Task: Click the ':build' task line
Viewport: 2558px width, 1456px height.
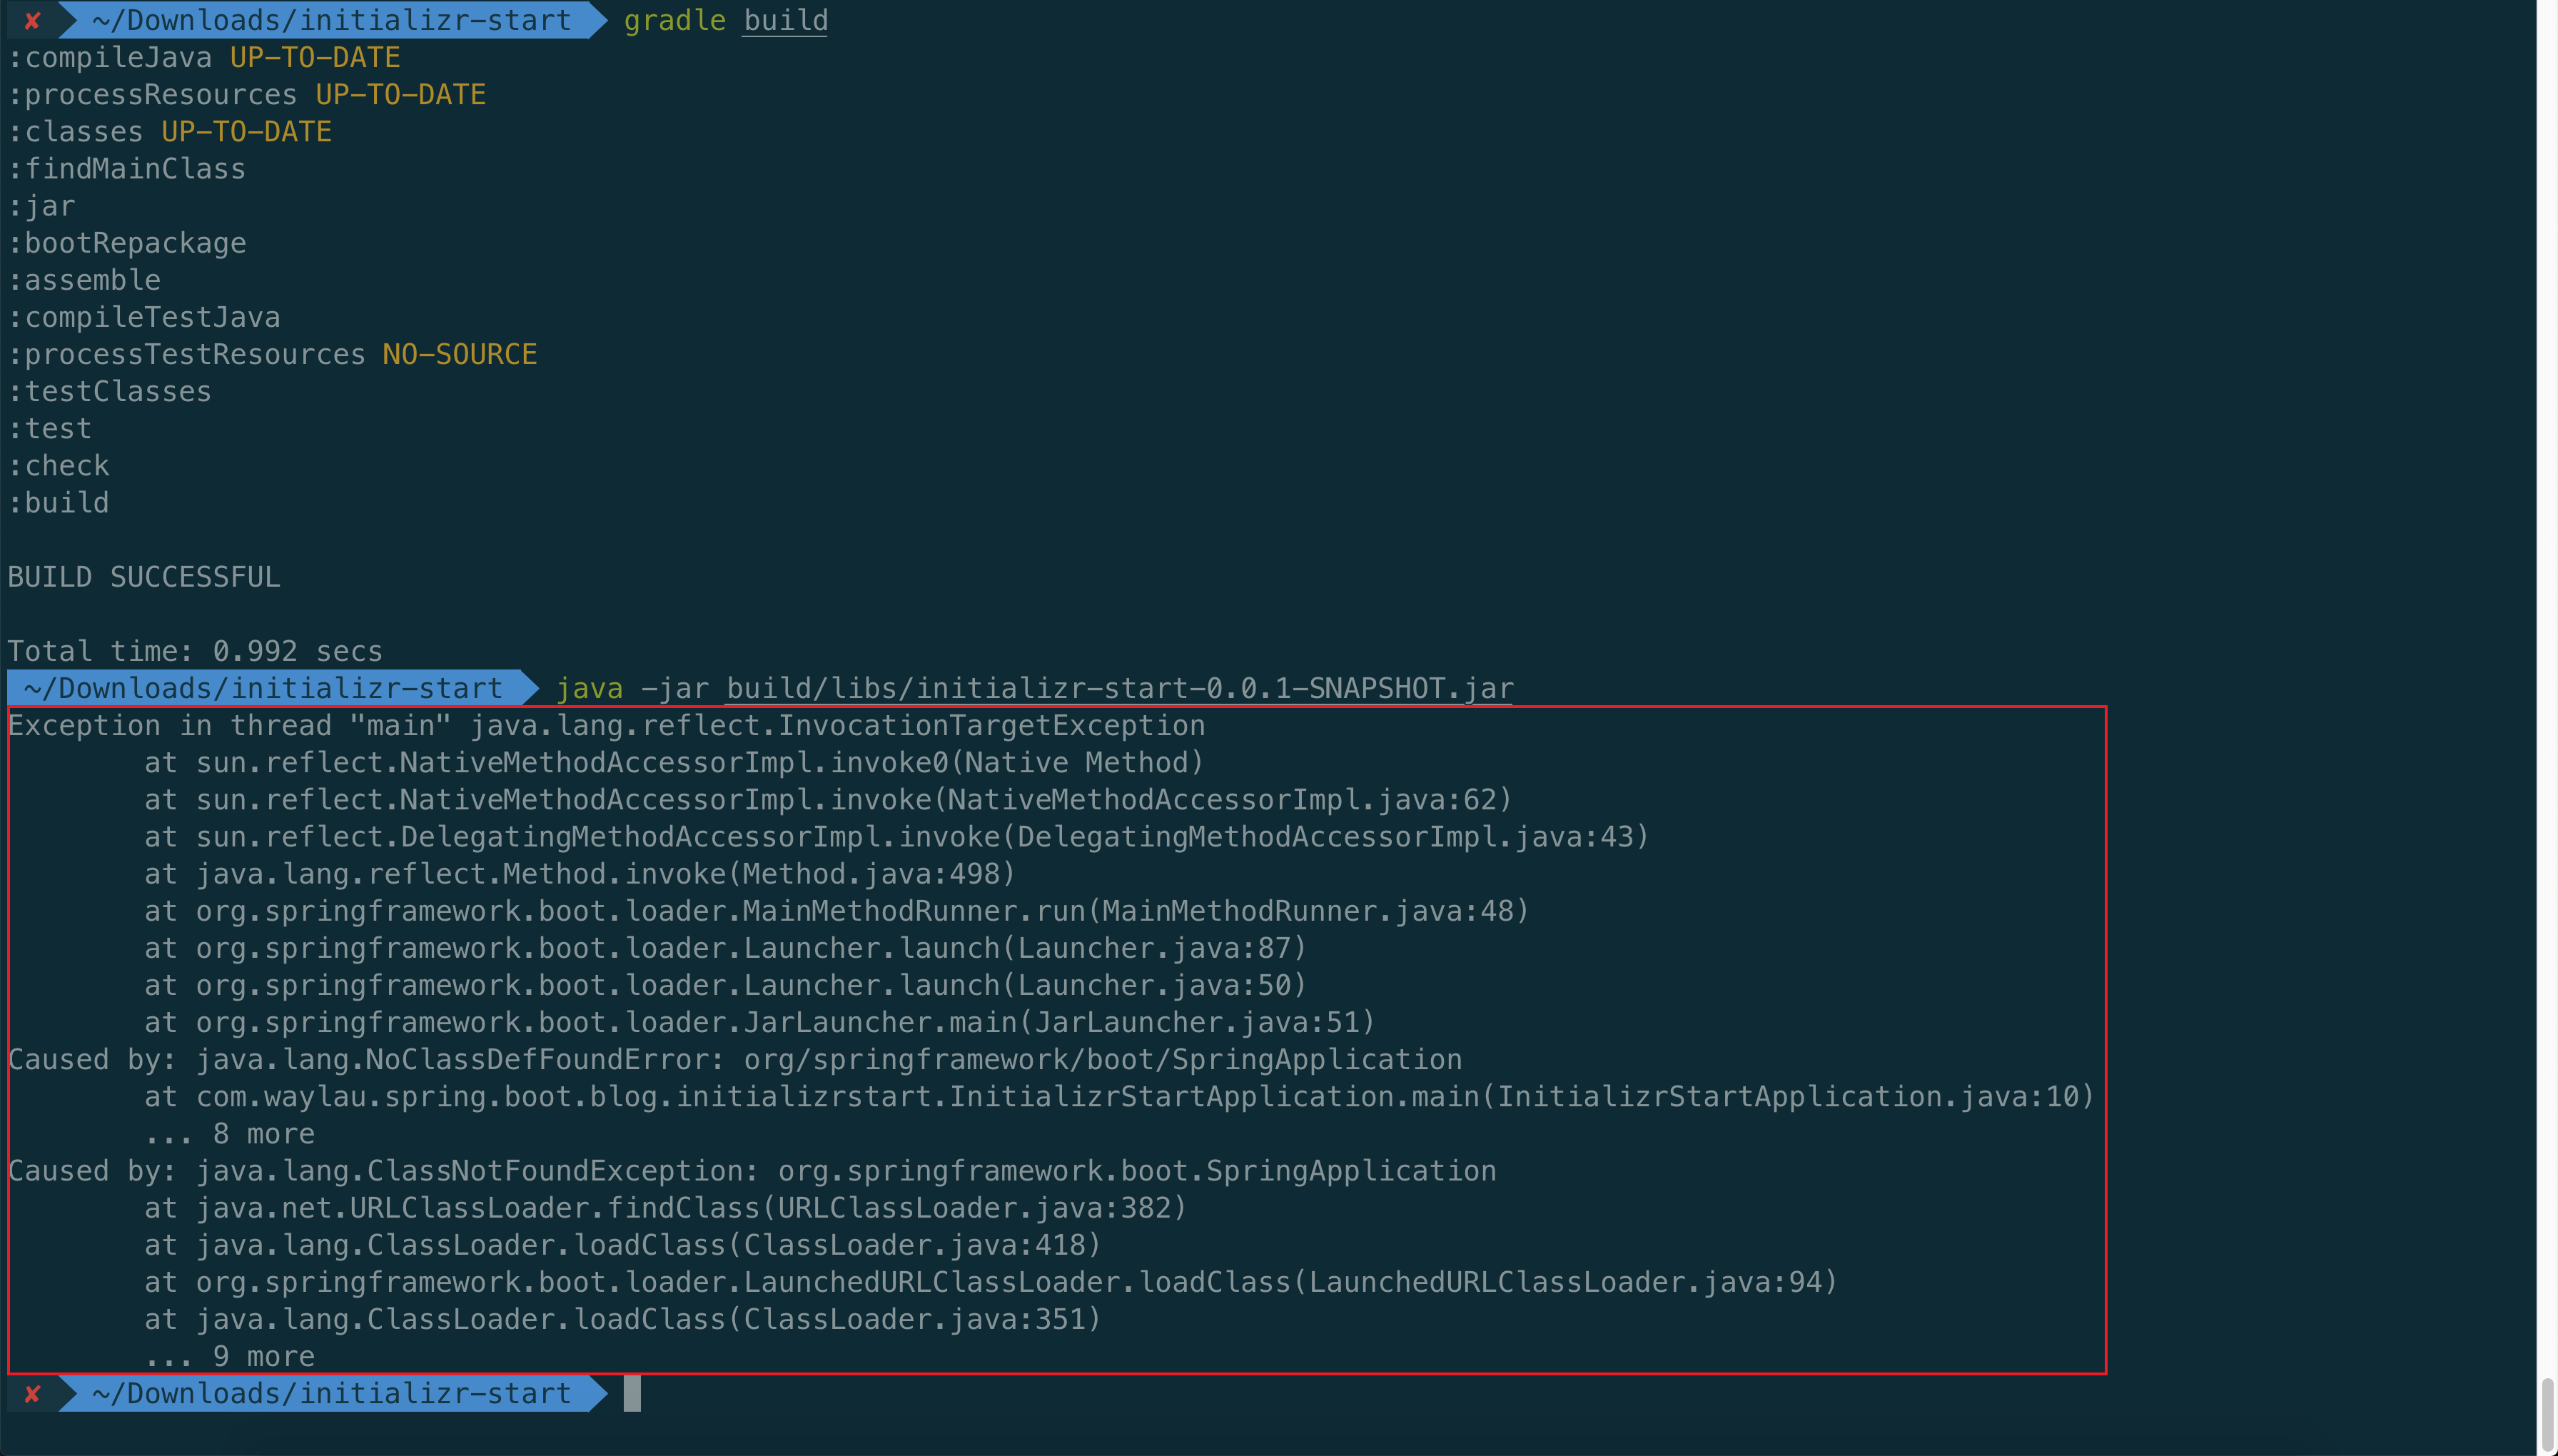Action: click(59, 502)
